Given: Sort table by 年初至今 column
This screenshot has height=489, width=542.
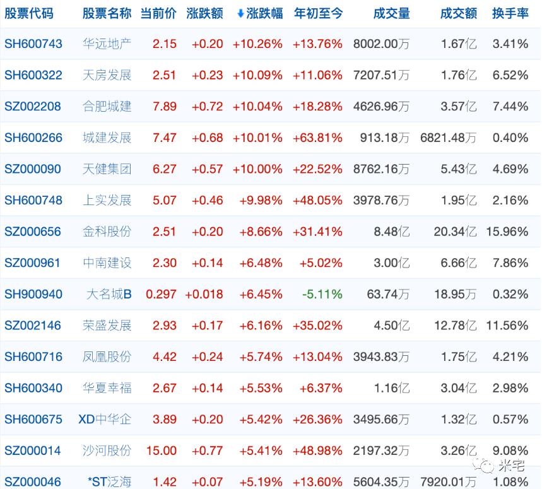Looking at the screenshot, I should [x=318, y=13].
